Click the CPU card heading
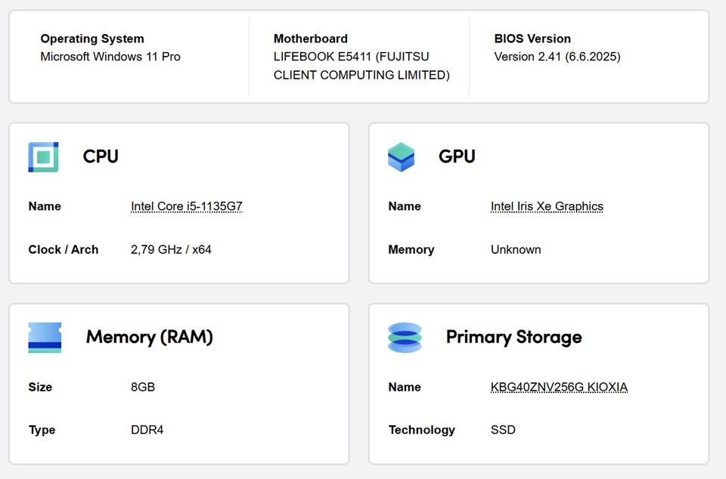 pos(101,156)
